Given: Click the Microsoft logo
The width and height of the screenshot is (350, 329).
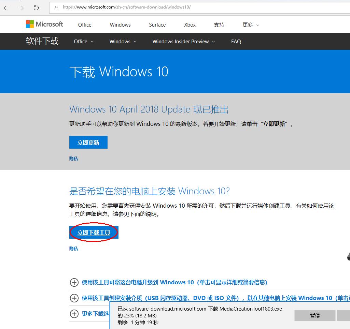Looking at the screenshot, I should (44, 24).
